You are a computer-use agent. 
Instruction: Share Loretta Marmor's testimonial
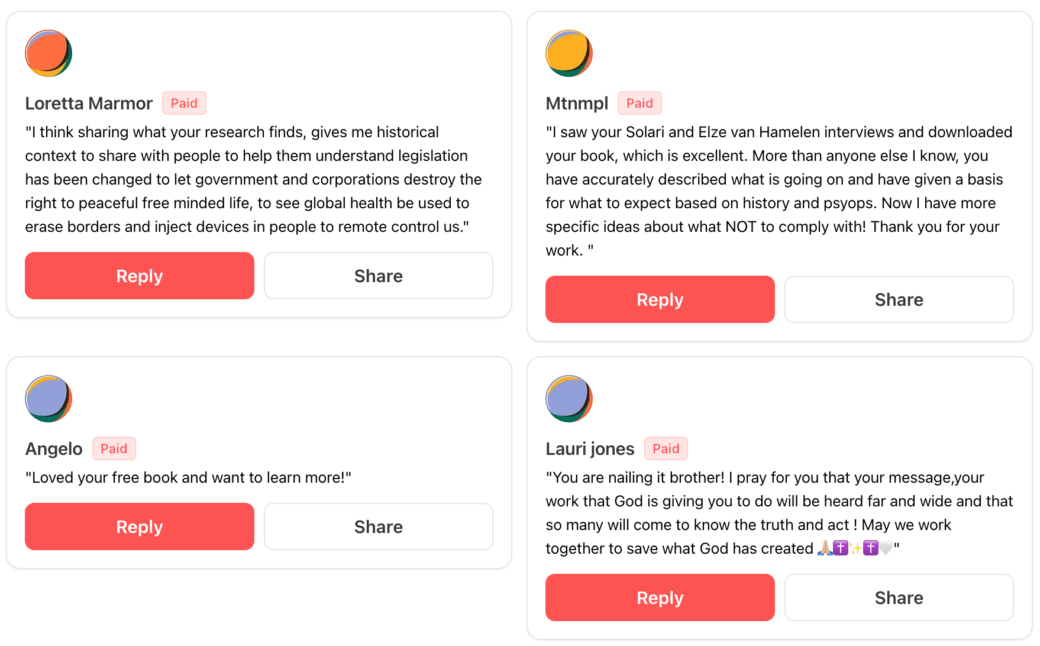[379, 276]
